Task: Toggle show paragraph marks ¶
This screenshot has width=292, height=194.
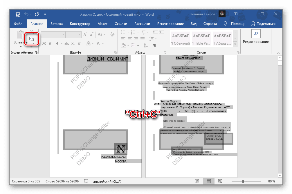Action: tap(155, 45)
